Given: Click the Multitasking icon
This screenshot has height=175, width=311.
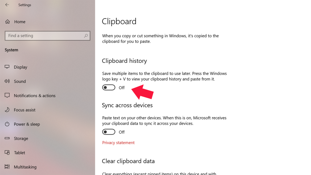Looking at the screenshot, I should point(7,167).
